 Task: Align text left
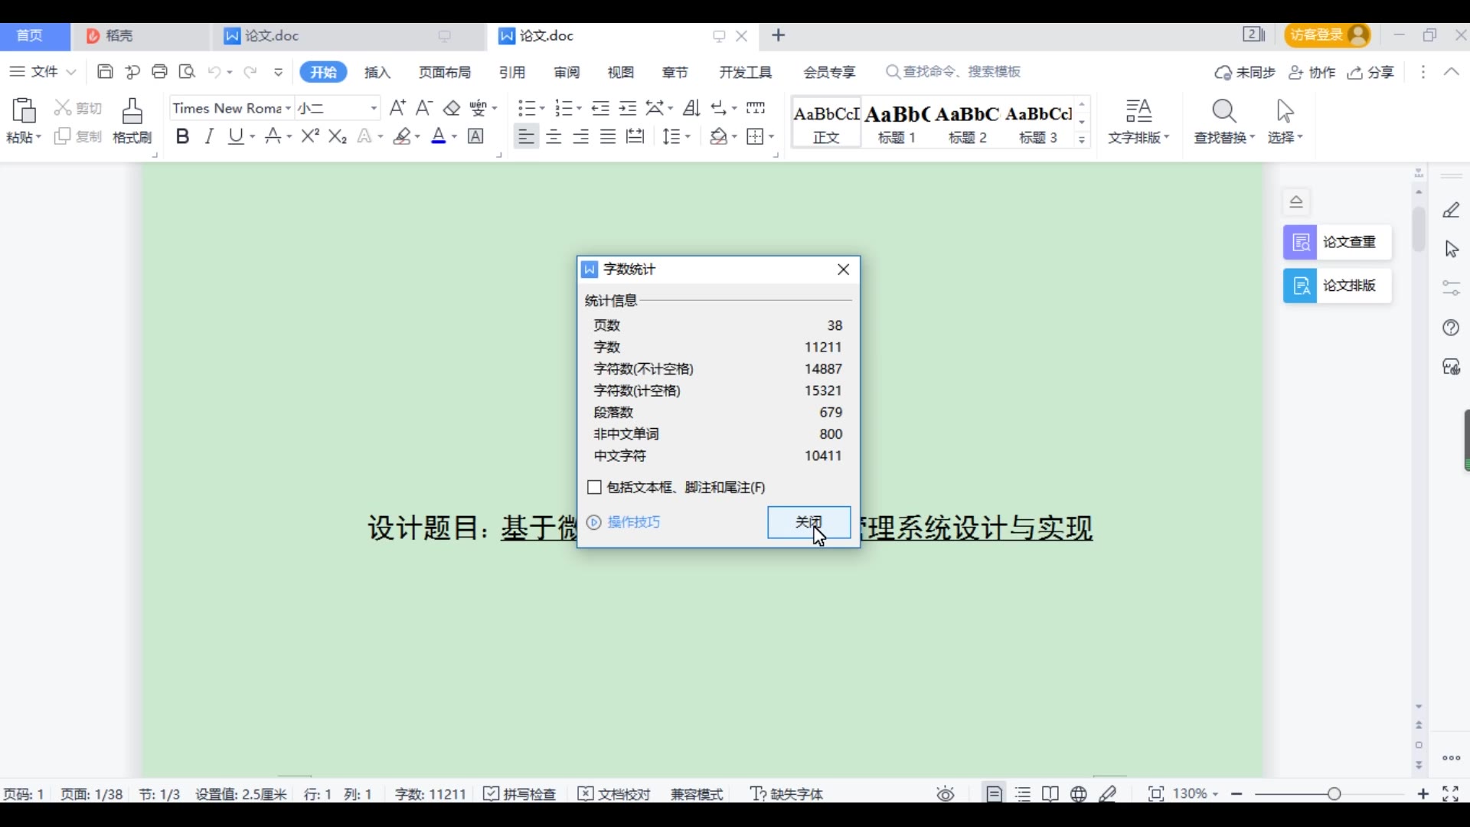(x=526, y=136)
